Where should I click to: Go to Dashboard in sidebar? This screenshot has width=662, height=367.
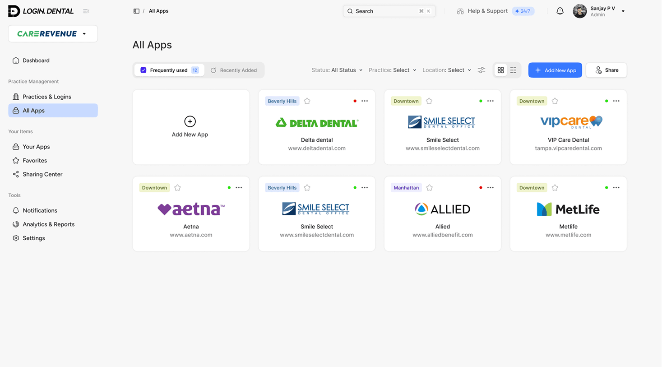tap(53, 60)
